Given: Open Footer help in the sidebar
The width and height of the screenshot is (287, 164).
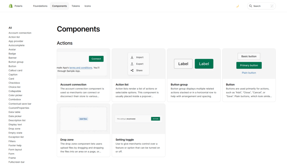Looking at the screenshot, I should tap(15, 145).
